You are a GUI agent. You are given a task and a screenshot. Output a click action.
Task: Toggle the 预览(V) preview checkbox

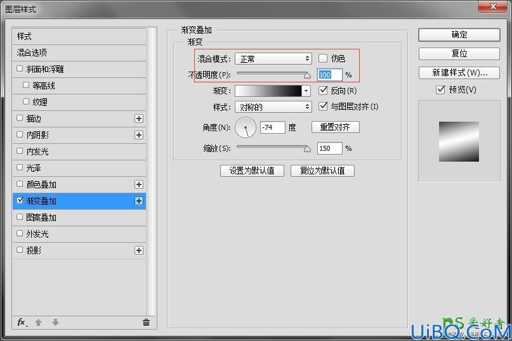(x=440, y=89)
